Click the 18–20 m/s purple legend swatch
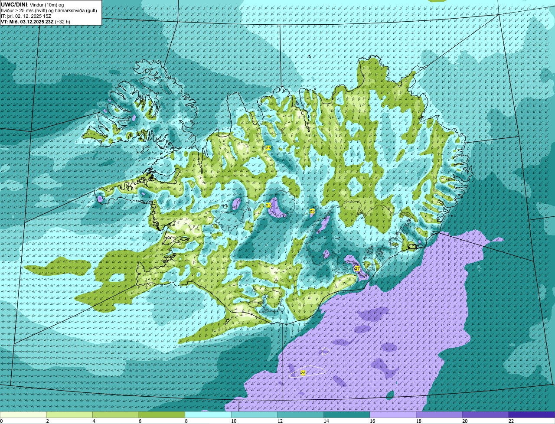 pos(439,415)
